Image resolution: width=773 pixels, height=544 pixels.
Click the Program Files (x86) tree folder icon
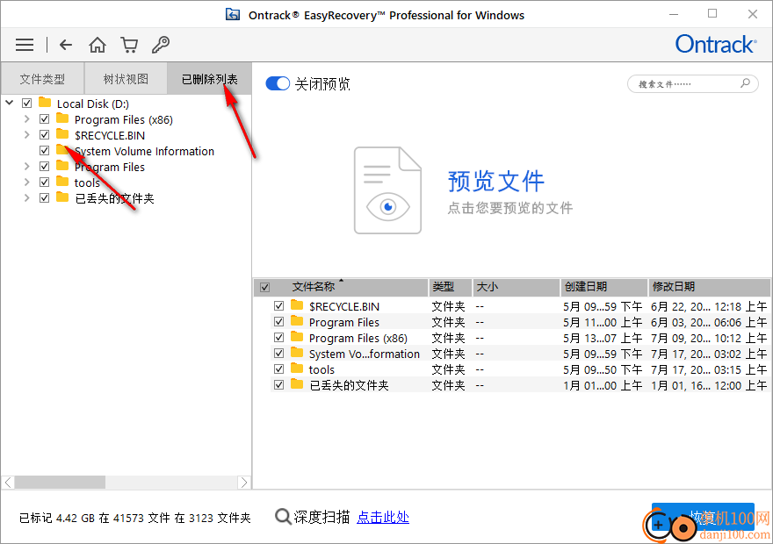pos(62,118)
